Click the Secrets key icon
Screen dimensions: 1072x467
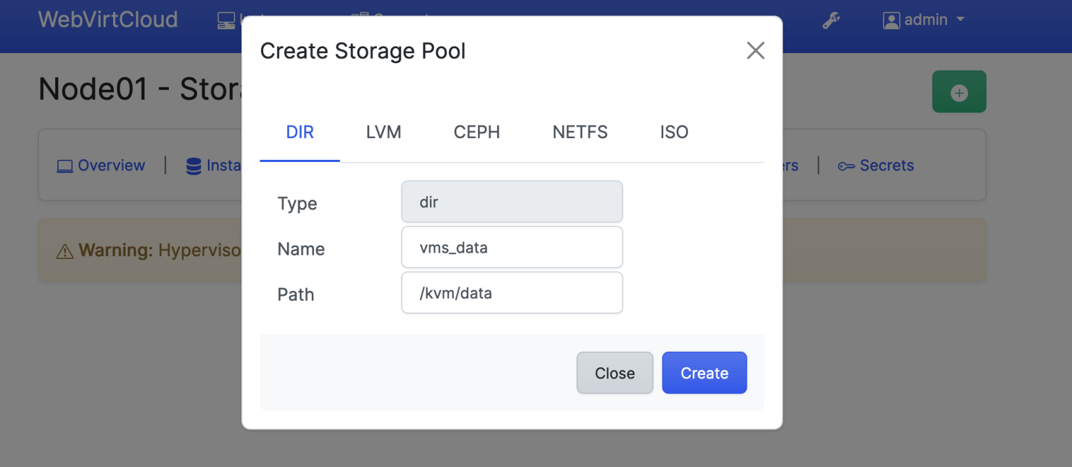[847, 165]
